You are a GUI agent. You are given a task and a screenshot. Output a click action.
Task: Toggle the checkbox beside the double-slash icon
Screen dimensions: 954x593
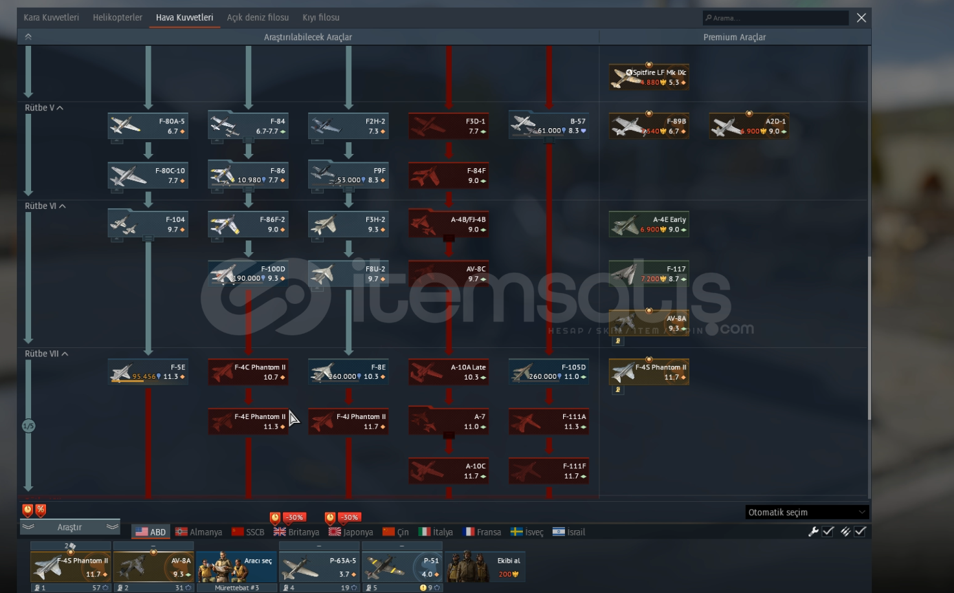(860, 532)
